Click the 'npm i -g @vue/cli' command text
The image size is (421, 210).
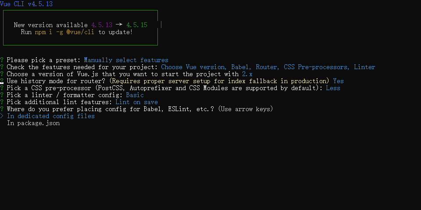64,32
